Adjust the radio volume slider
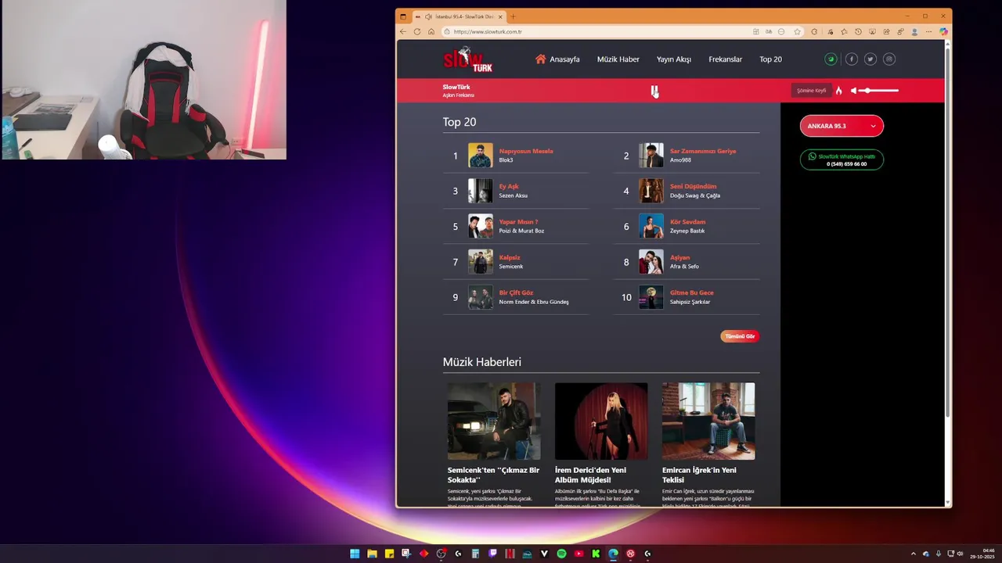Viewport: 1002px width, 563px height. coord(880,91)
